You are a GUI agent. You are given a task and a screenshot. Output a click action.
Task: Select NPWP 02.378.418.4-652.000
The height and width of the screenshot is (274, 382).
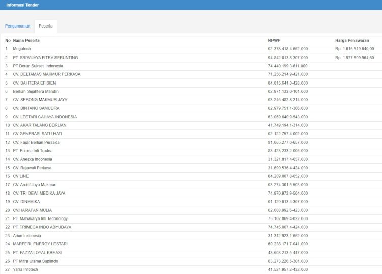pyautogui.click(x=288, y=49)
